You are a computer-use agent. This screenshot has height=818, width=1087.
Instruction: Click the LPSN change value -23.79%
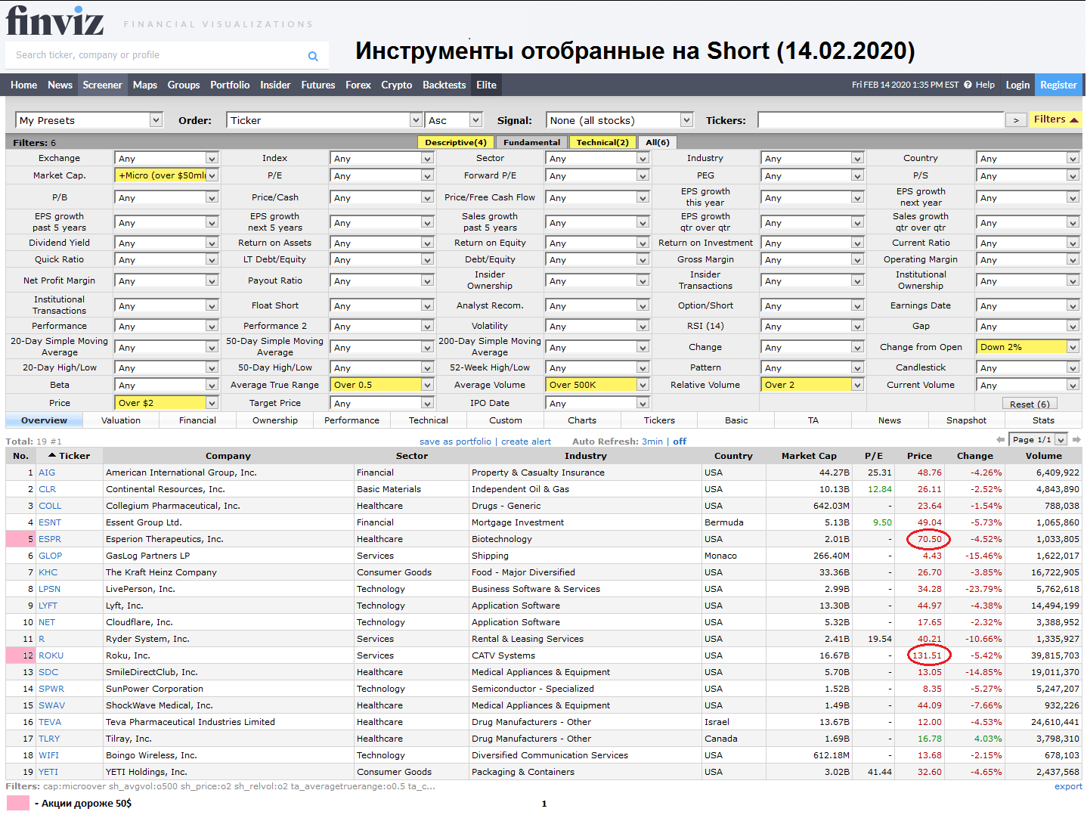coord(983,589)
